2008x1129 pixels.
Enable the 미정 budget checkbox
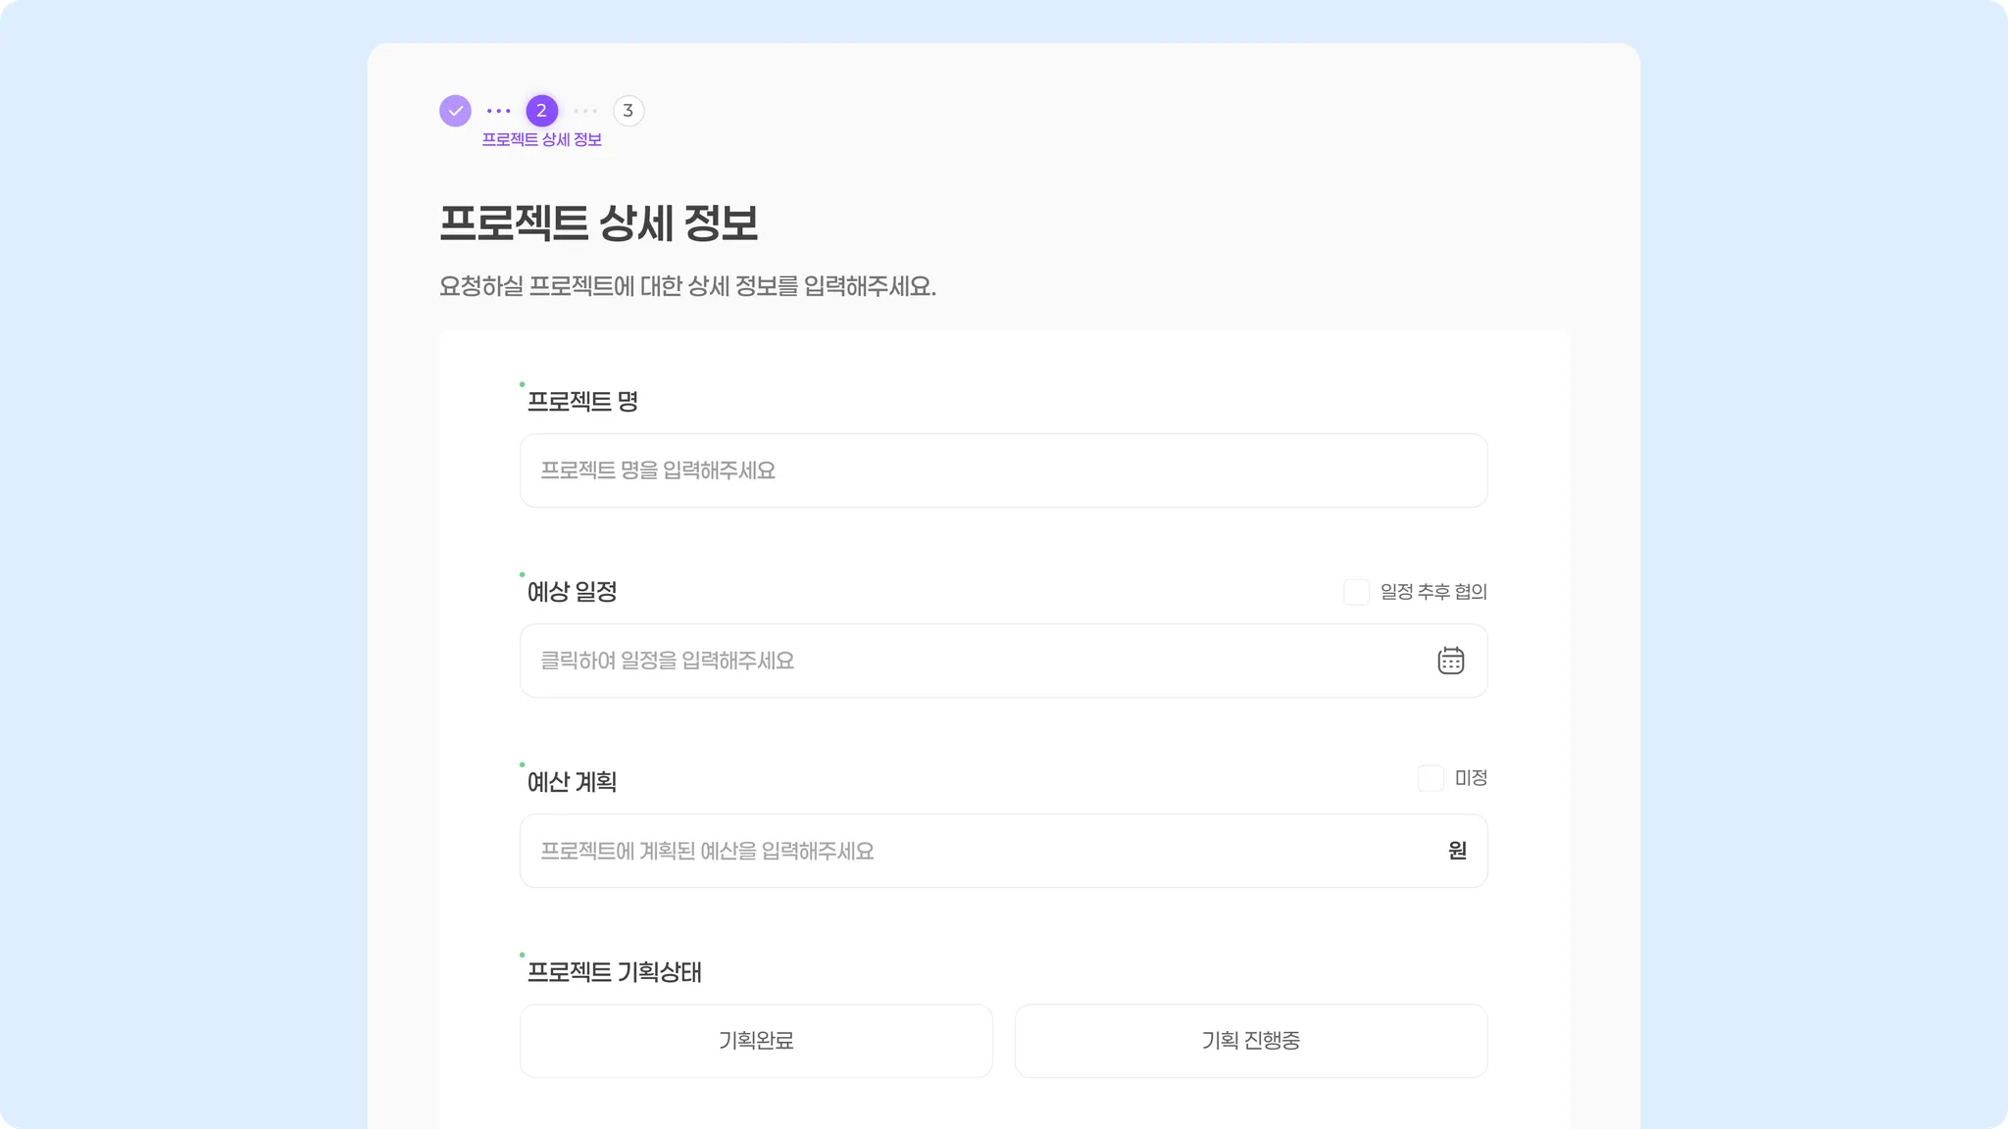point(1431,778)
